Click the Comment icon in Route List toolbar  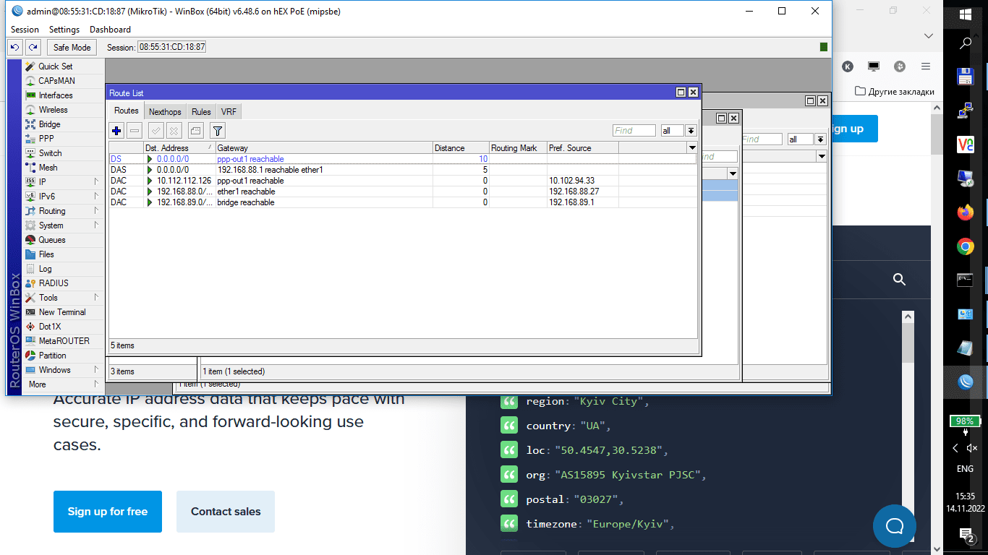pos(195,131)
